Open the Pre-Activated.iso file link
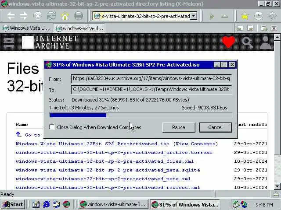This screenshot has width=281, height=210. [93, 144]
